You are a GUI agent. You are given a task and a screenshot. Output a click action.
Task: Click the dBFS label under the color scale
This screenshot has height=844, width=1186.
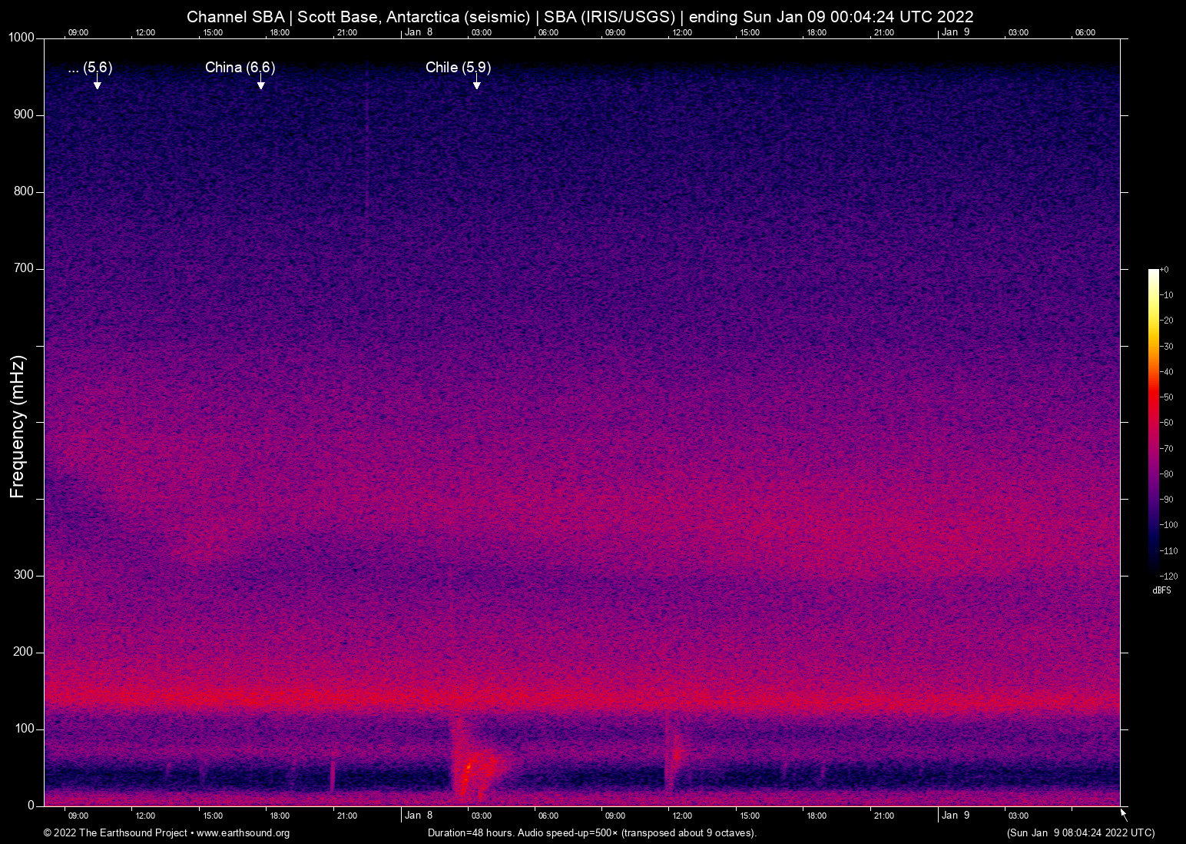click(1161, 590)
